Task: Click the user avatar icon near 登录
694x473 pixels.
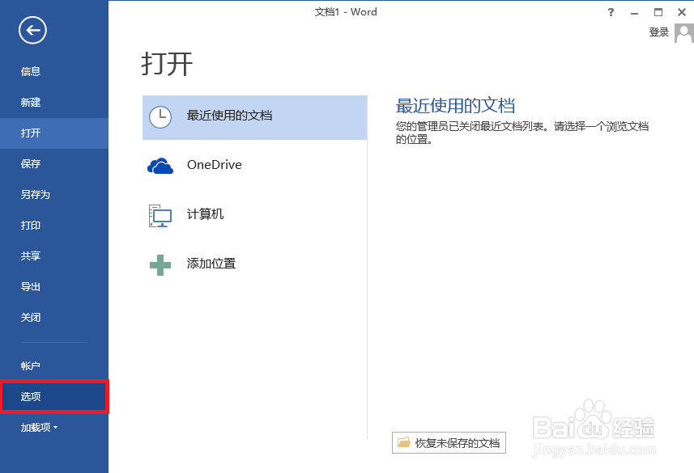Action: coord(683,32)
